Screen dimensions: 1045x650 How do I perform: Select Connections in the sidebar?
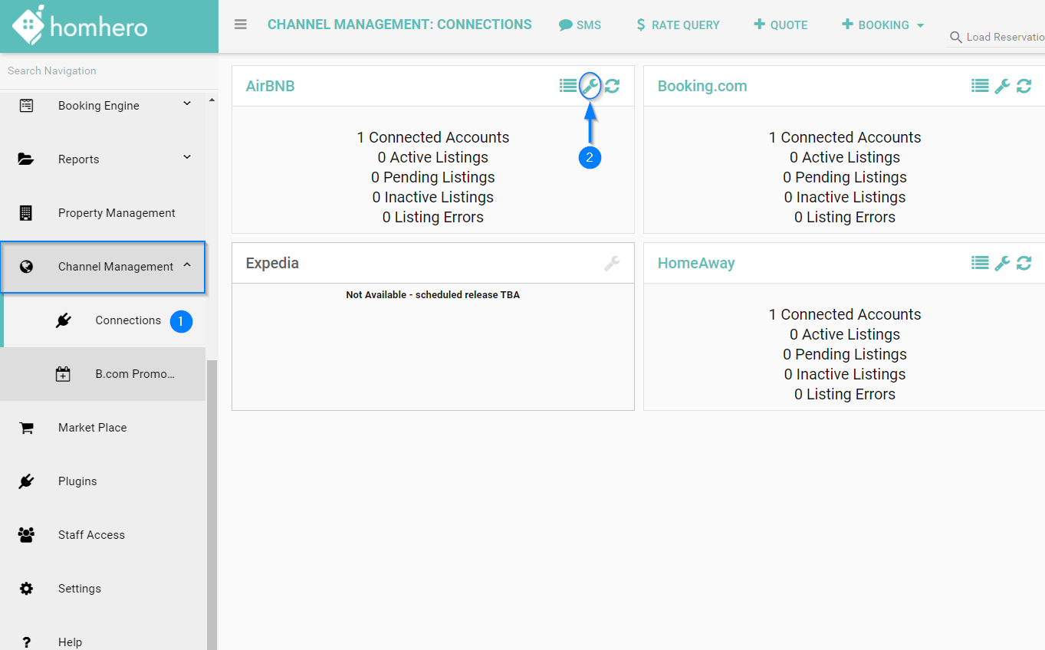[x=127, y=320]
